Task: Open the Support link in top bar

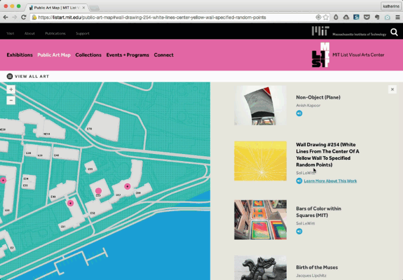Action: [82, 33]
